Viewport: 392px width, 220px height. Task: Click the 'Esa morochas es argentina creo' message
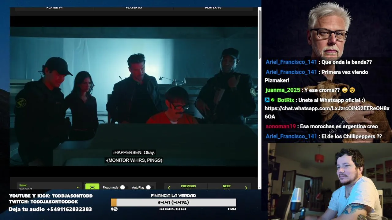tap(339, 127)
